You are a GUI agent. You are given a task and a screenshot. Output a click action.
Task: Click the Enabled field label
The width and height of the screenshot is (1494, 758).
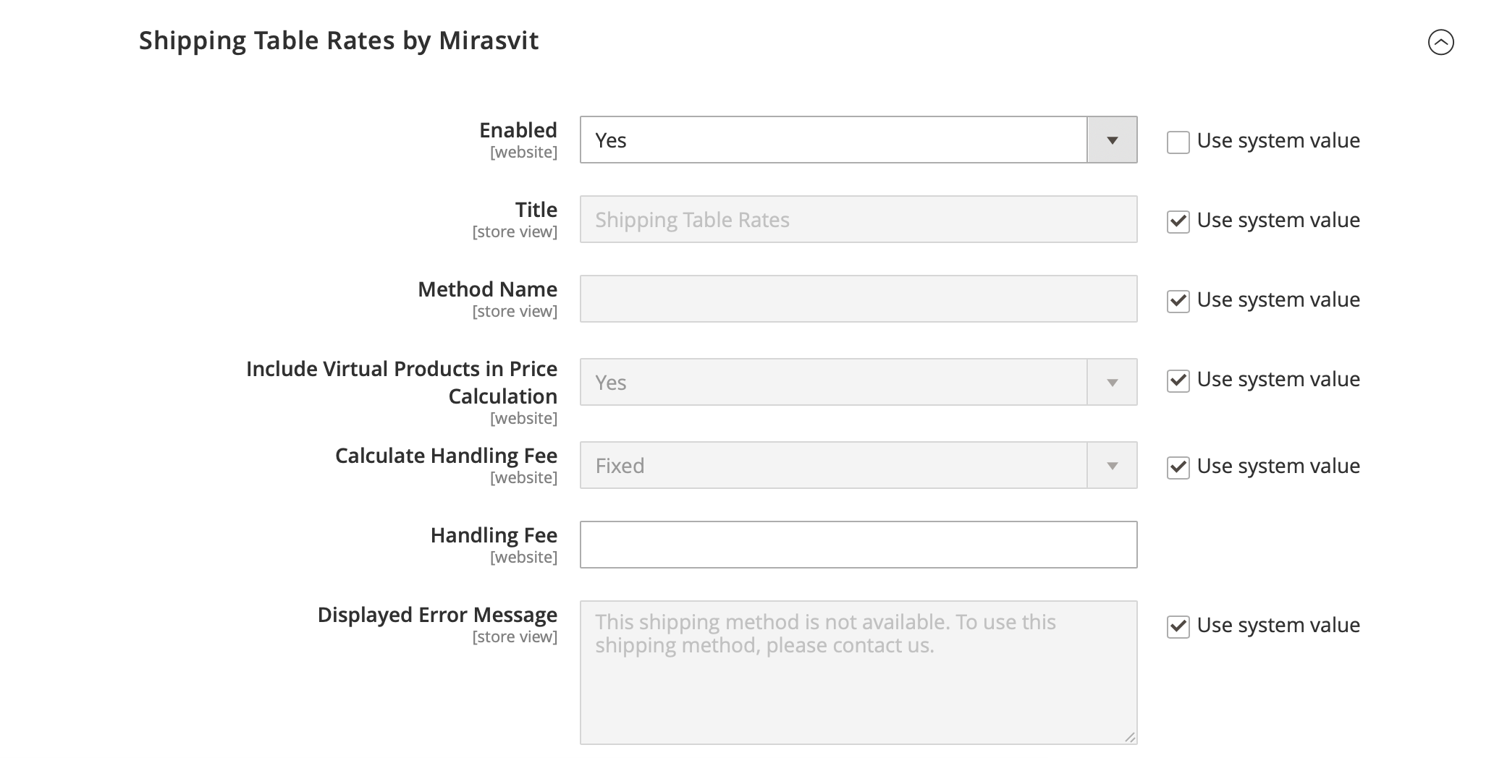[518, 130]
